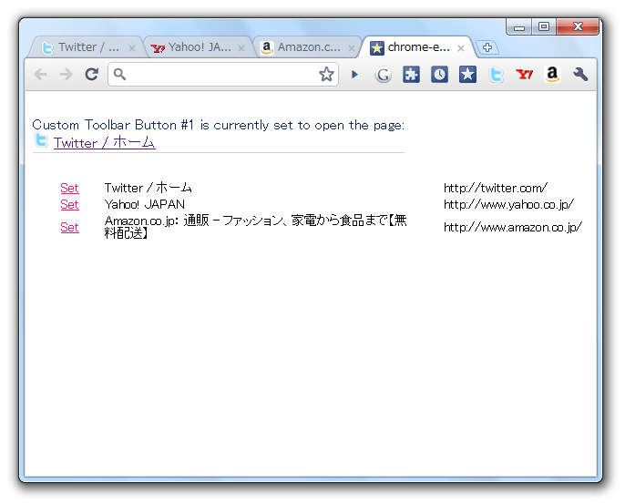This screenshot has height=503, width=625.
Task: Click the 'Yahoo! JAPAN' page title text
Action: point(144,204)
